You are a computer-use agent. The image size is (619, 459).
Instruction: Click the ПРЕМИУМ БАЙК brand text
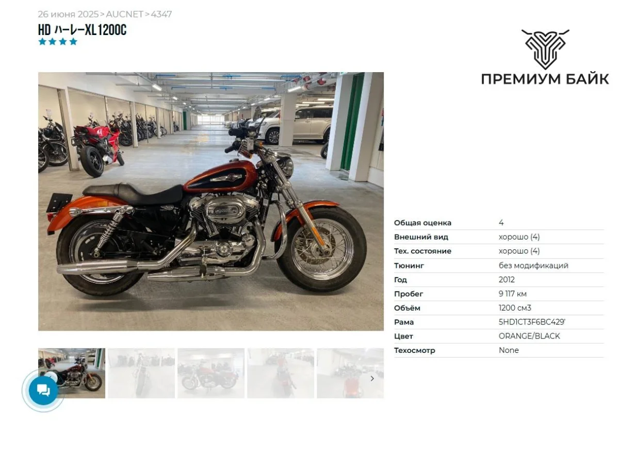[545, 79]
